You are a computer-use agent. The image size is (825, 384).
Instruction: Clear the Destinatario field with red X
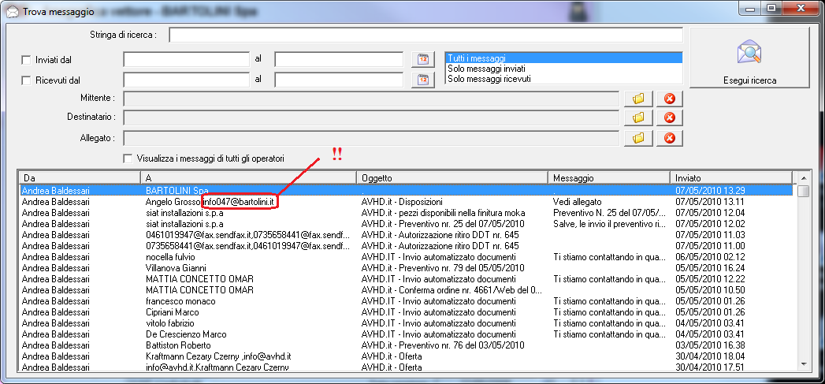[669, 117]
